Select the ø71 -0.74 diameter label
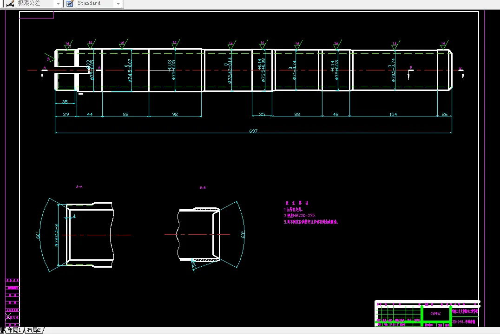Screen dimensions: 500x334 pyautogui.click(x=293, y=70)
